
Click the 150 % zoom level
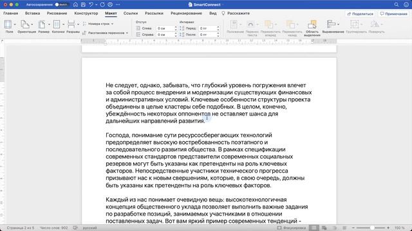399,228
